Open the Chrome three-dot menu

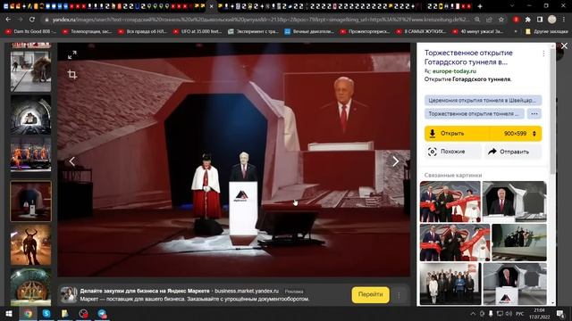point(564,20)
